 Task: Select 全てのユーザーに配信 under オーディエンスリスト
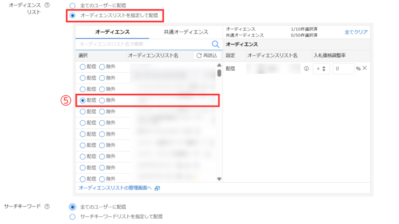[x=73, y=6]
